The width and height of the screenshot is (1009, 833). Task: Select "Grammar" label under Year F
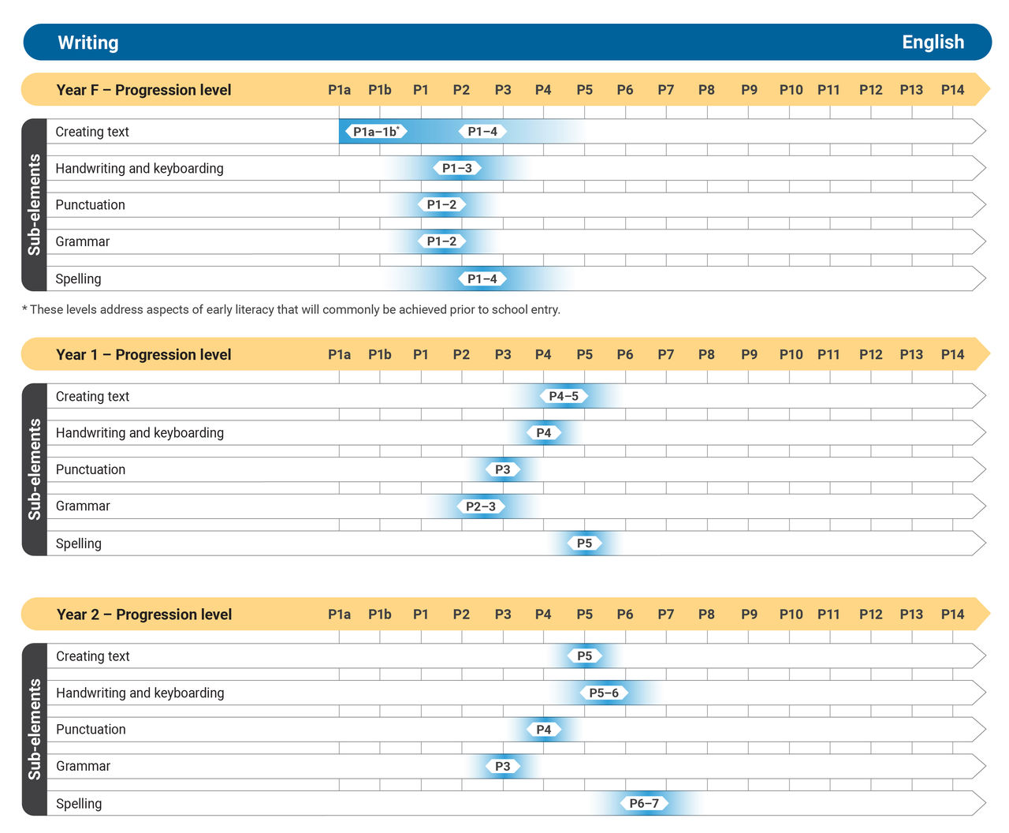(x=82, y=241)
